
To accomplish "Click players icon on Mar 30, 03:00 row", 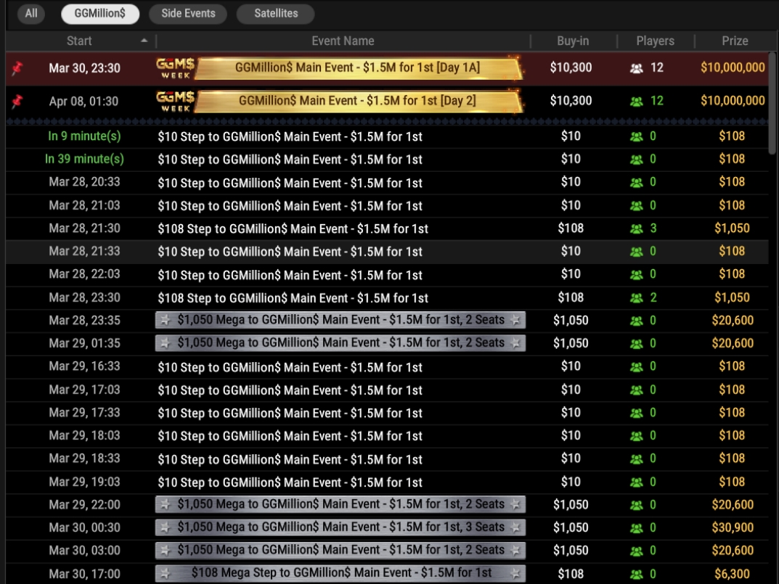I will 637,551.
